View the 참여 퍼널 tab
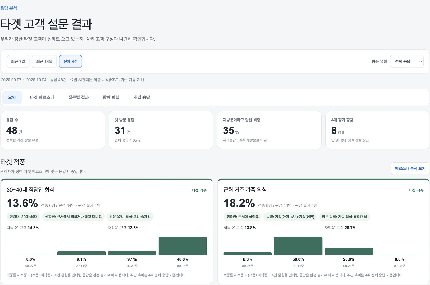Viewport: 430px width, 285px height. click(111, 97)
